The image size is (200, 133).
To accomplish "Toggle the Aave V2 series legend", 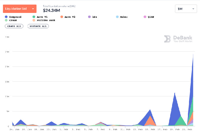I will tap(68, 17).
